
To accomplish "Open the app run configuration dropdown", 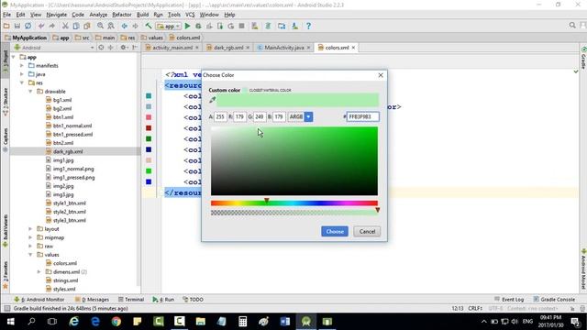I will click(169, 26).
